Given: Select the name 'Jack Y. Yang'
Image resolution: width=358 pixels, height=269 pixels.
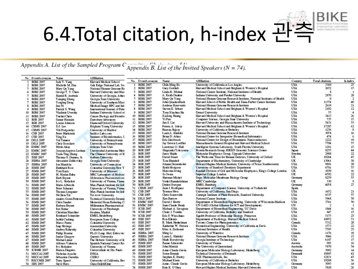Looking at the screenshot, I should point(64,82).
